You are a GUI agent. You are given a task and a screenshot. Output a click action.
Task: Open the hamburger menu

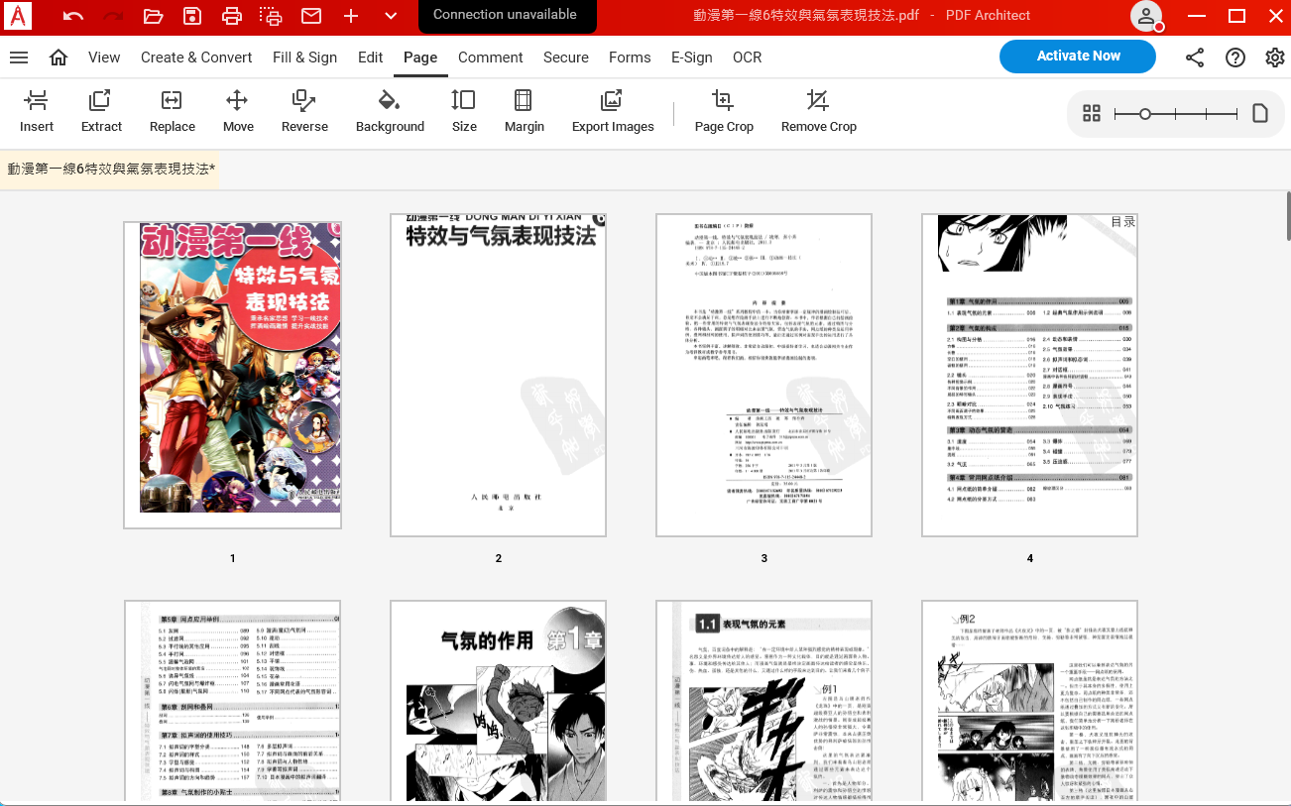coord(19,58)
